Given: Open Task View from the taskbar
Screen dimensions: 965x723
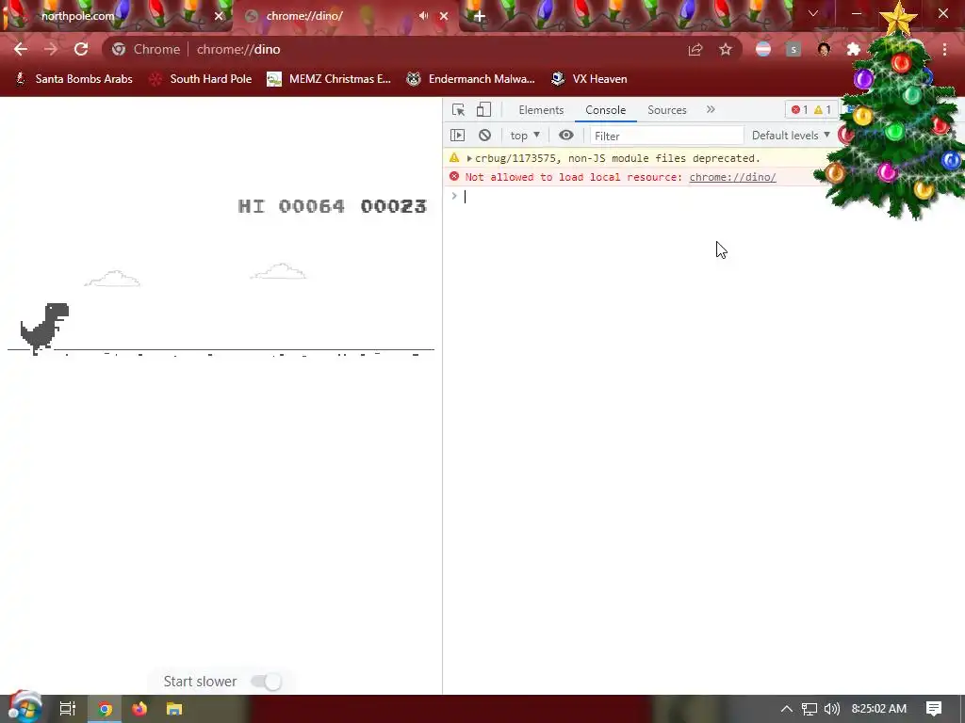Looking at the screenshot, I should coord(67,709).
